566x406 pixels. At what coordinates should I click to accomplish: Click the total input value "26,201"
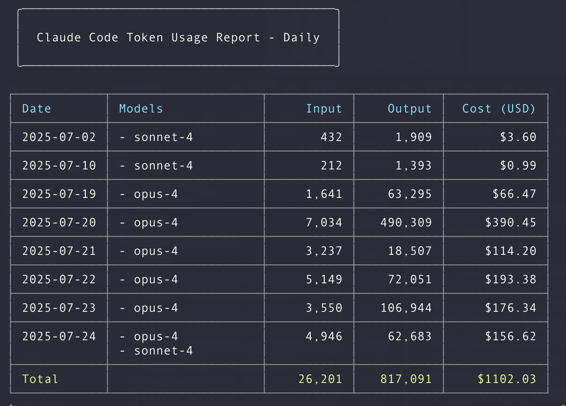point(320,379)
